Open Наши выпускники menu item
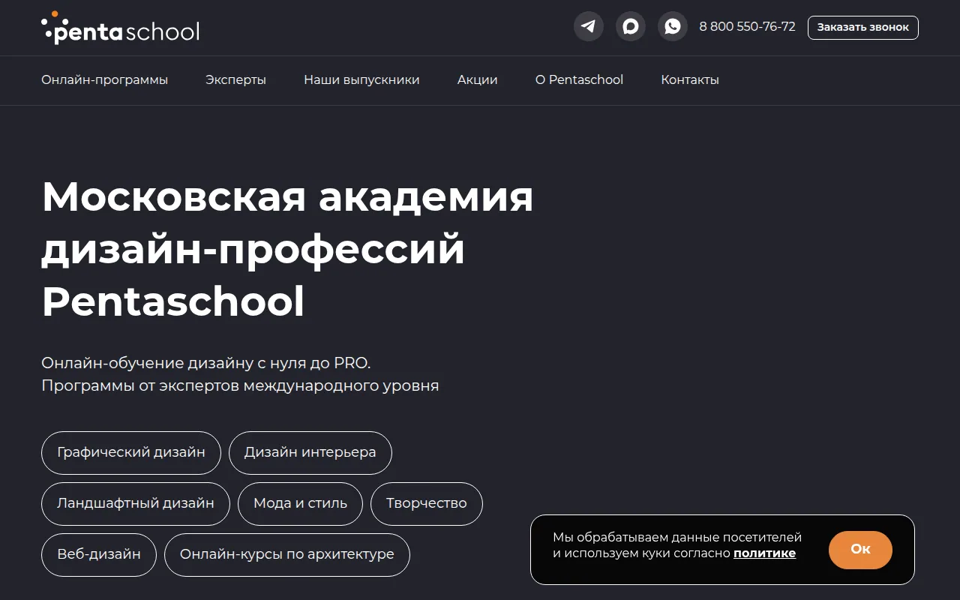The width and height of the screenshot is (960, 600). pos(361,79)
